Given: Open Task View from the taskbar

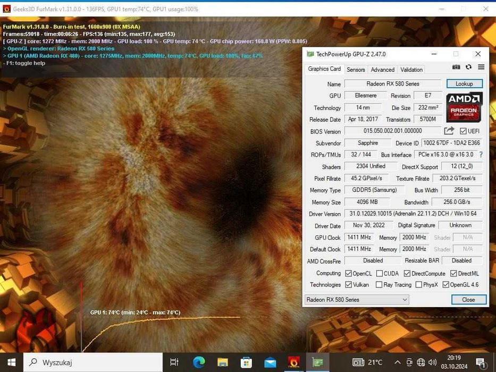Looking at the screenshot, I should (x=174, y=362).
